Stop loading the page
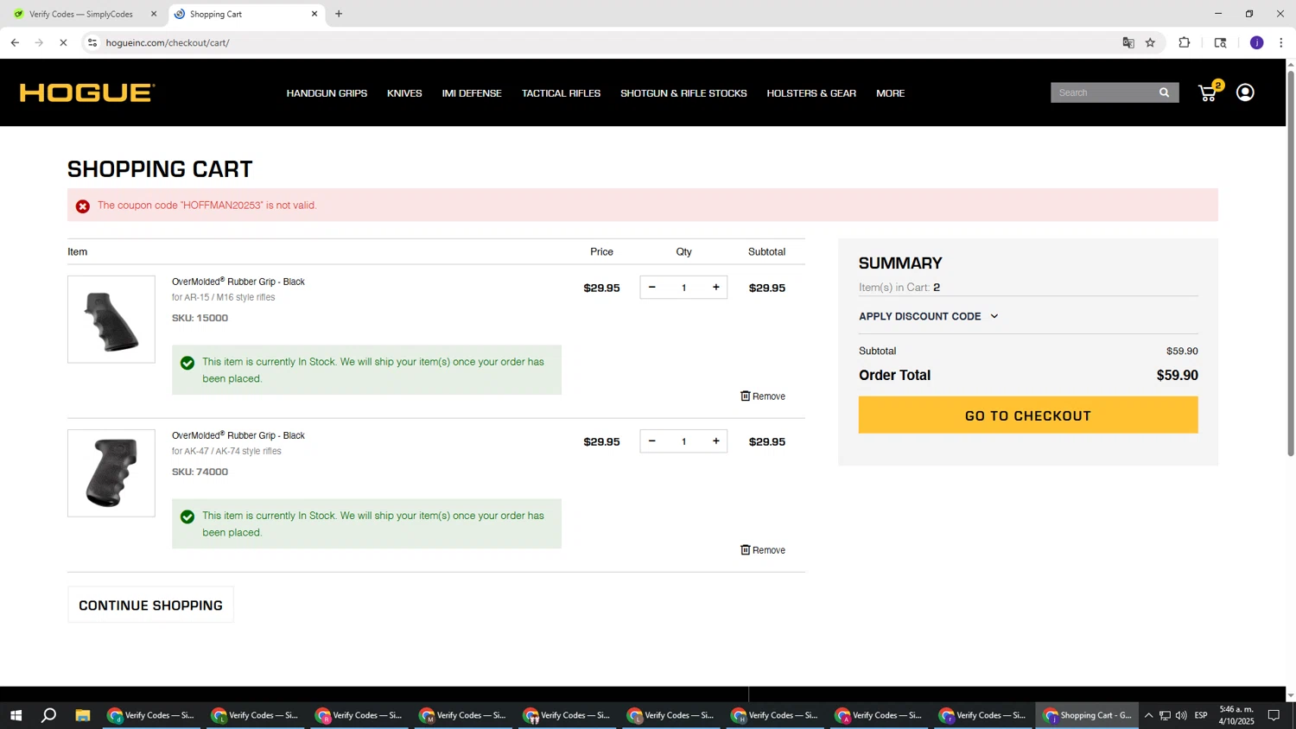 point(63,42)
